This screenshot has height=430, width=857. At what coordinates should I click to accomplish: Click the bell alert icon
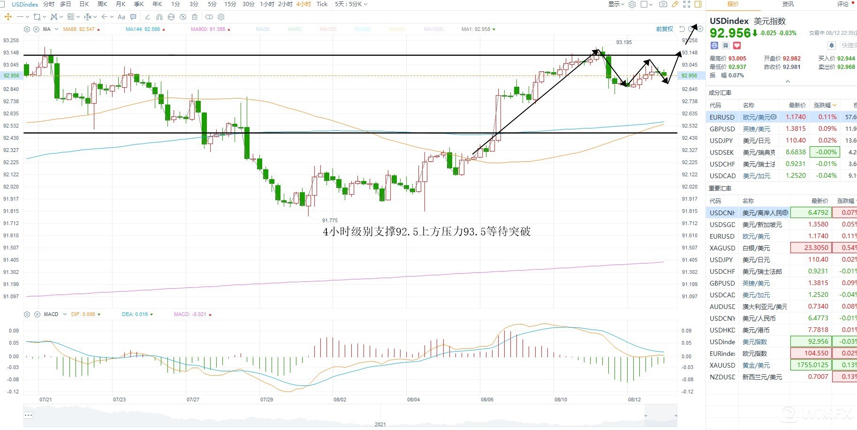tap(832, 45)
